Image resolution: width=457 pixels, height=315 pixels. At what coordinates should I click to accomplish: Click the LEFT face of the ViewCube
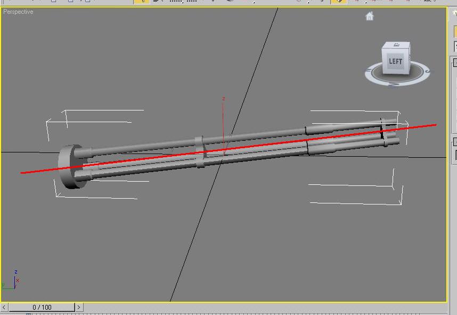[x=396, y=62]
